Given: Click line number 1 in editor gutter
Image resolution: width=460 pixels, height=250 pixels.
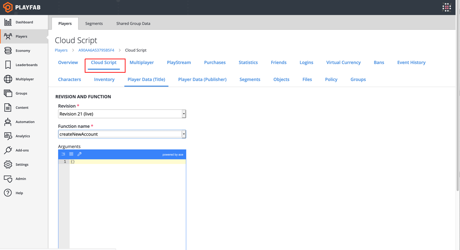Looking at the screenshot, I should pos(65,162).
